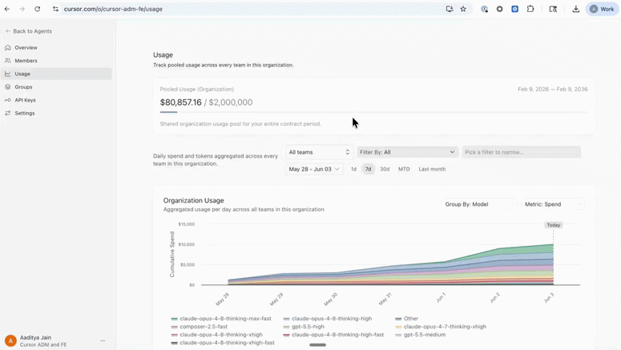Click the Back to Agents arrow icon

pyautogui.click(x=8, y=31)
